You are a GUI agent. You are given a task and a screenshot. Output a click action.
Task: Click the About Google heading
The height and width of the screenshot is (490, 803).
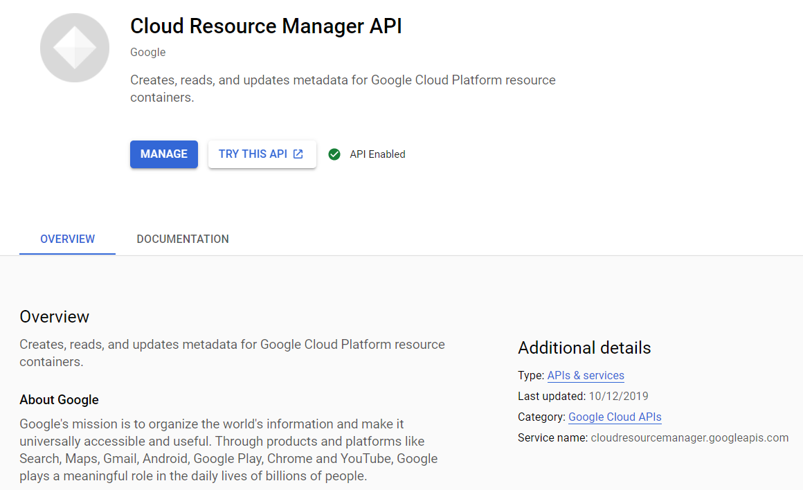click(x=59, y=400)
